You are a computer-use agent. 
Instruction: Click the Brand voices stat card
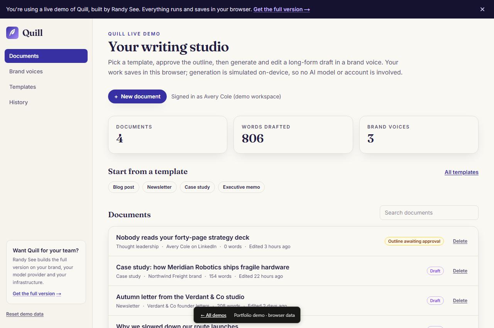point(419,135)
